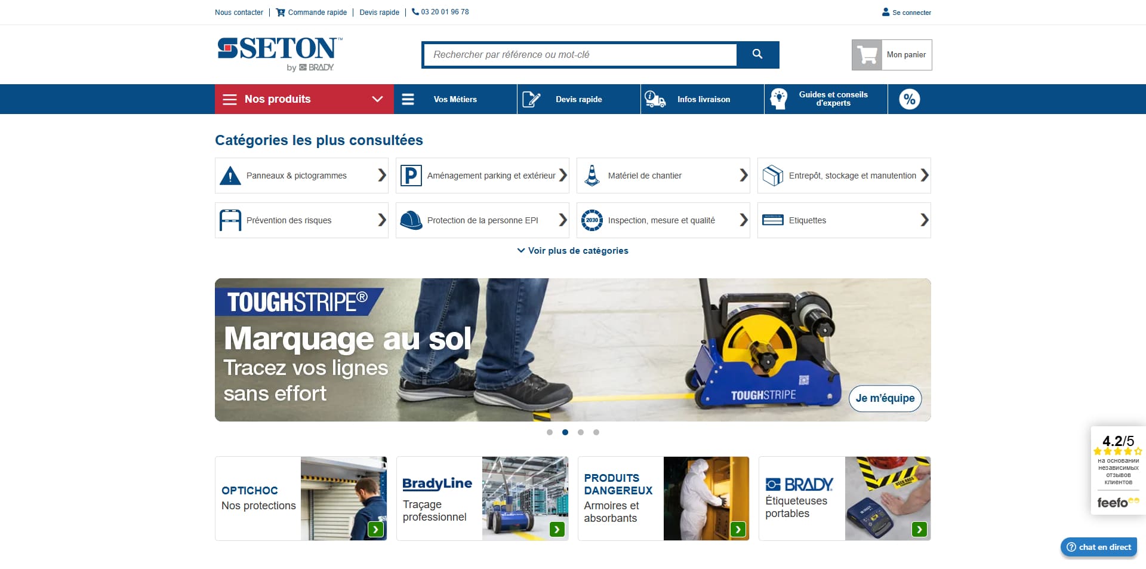Click the Feefo 4.2/5 rating widget
The height and width of the screenshot is (569, 1146).
pyautogui.click(x=1117, y=470)
